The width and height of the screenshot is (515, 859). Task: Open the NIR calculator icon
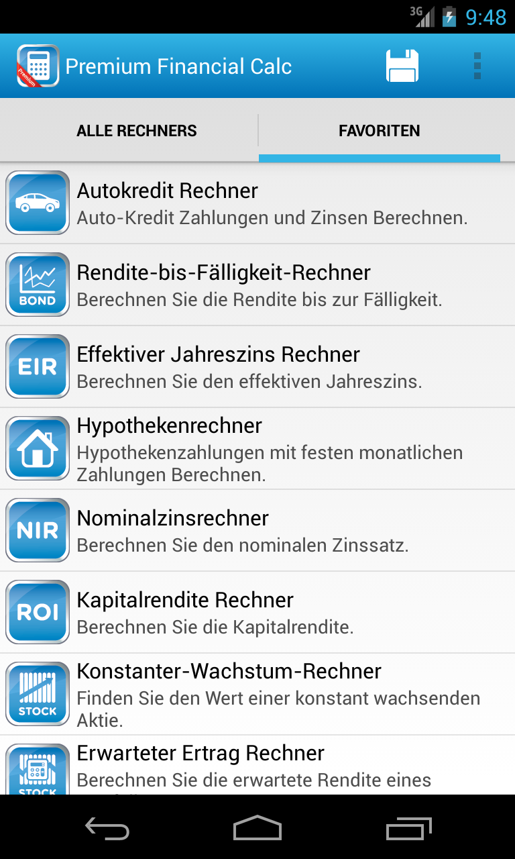tap(38, 530)
